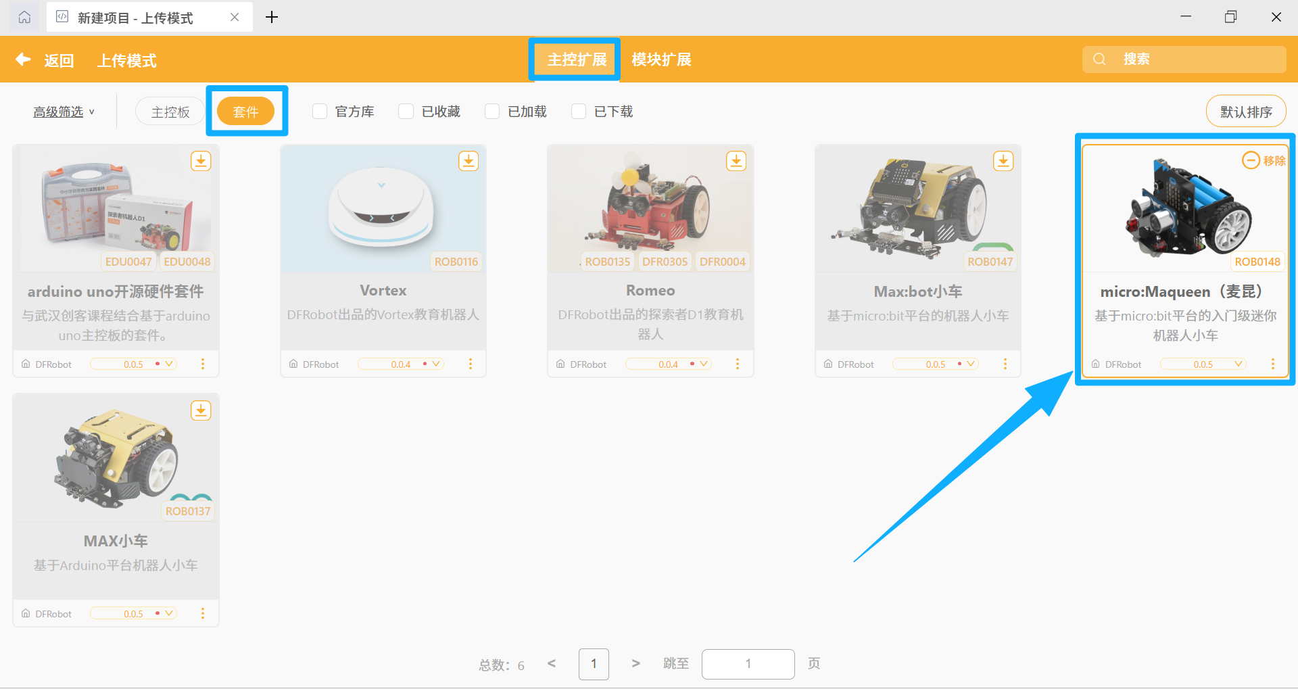Click the DFRobot author icon on Vortex card

(293, 364)
